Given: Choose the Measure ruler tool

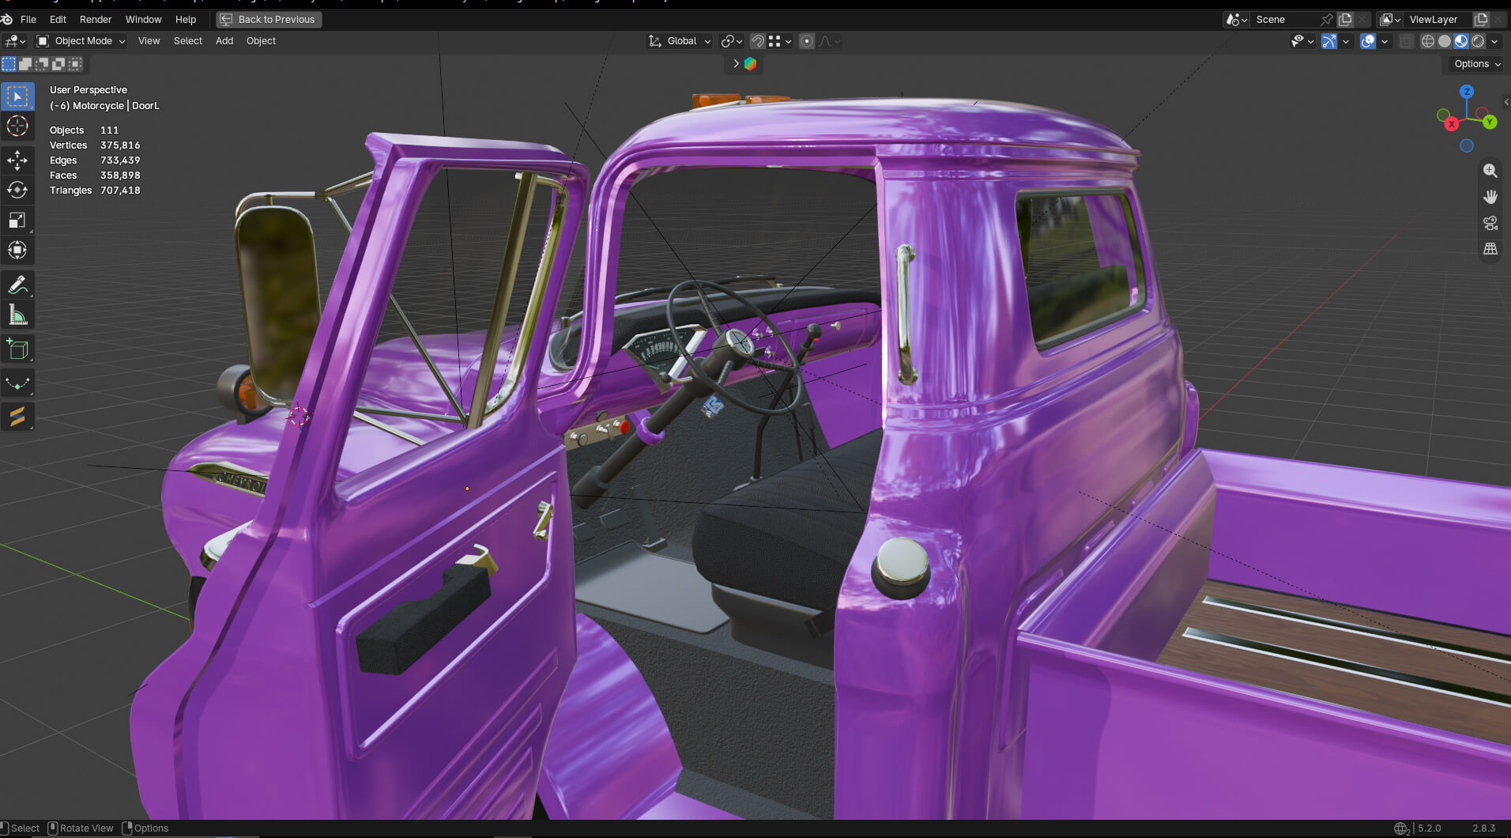Looking at the screenshot, I should (x=17, y=315).
